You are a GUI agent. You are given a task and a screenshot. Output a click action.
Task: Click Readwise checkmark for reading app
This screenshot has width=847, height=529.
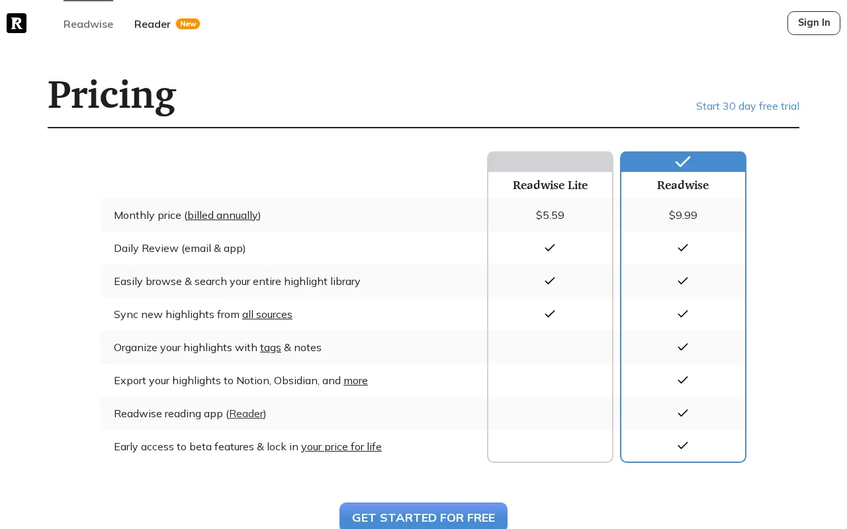(683, 413)
